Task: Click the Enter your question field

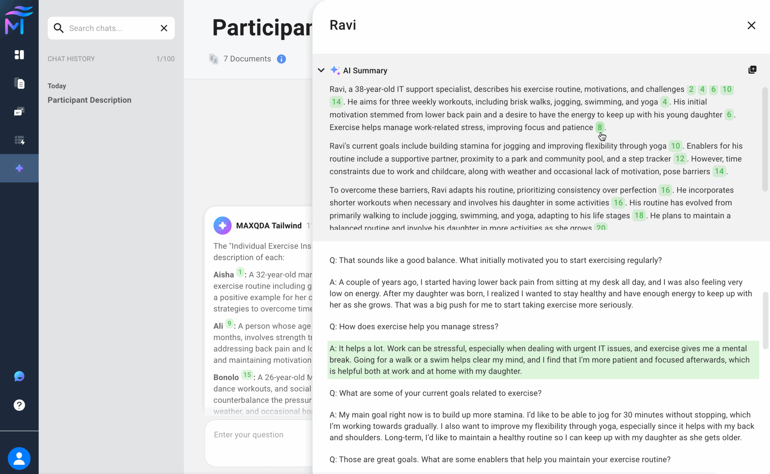Action: (x=259, y=442)
